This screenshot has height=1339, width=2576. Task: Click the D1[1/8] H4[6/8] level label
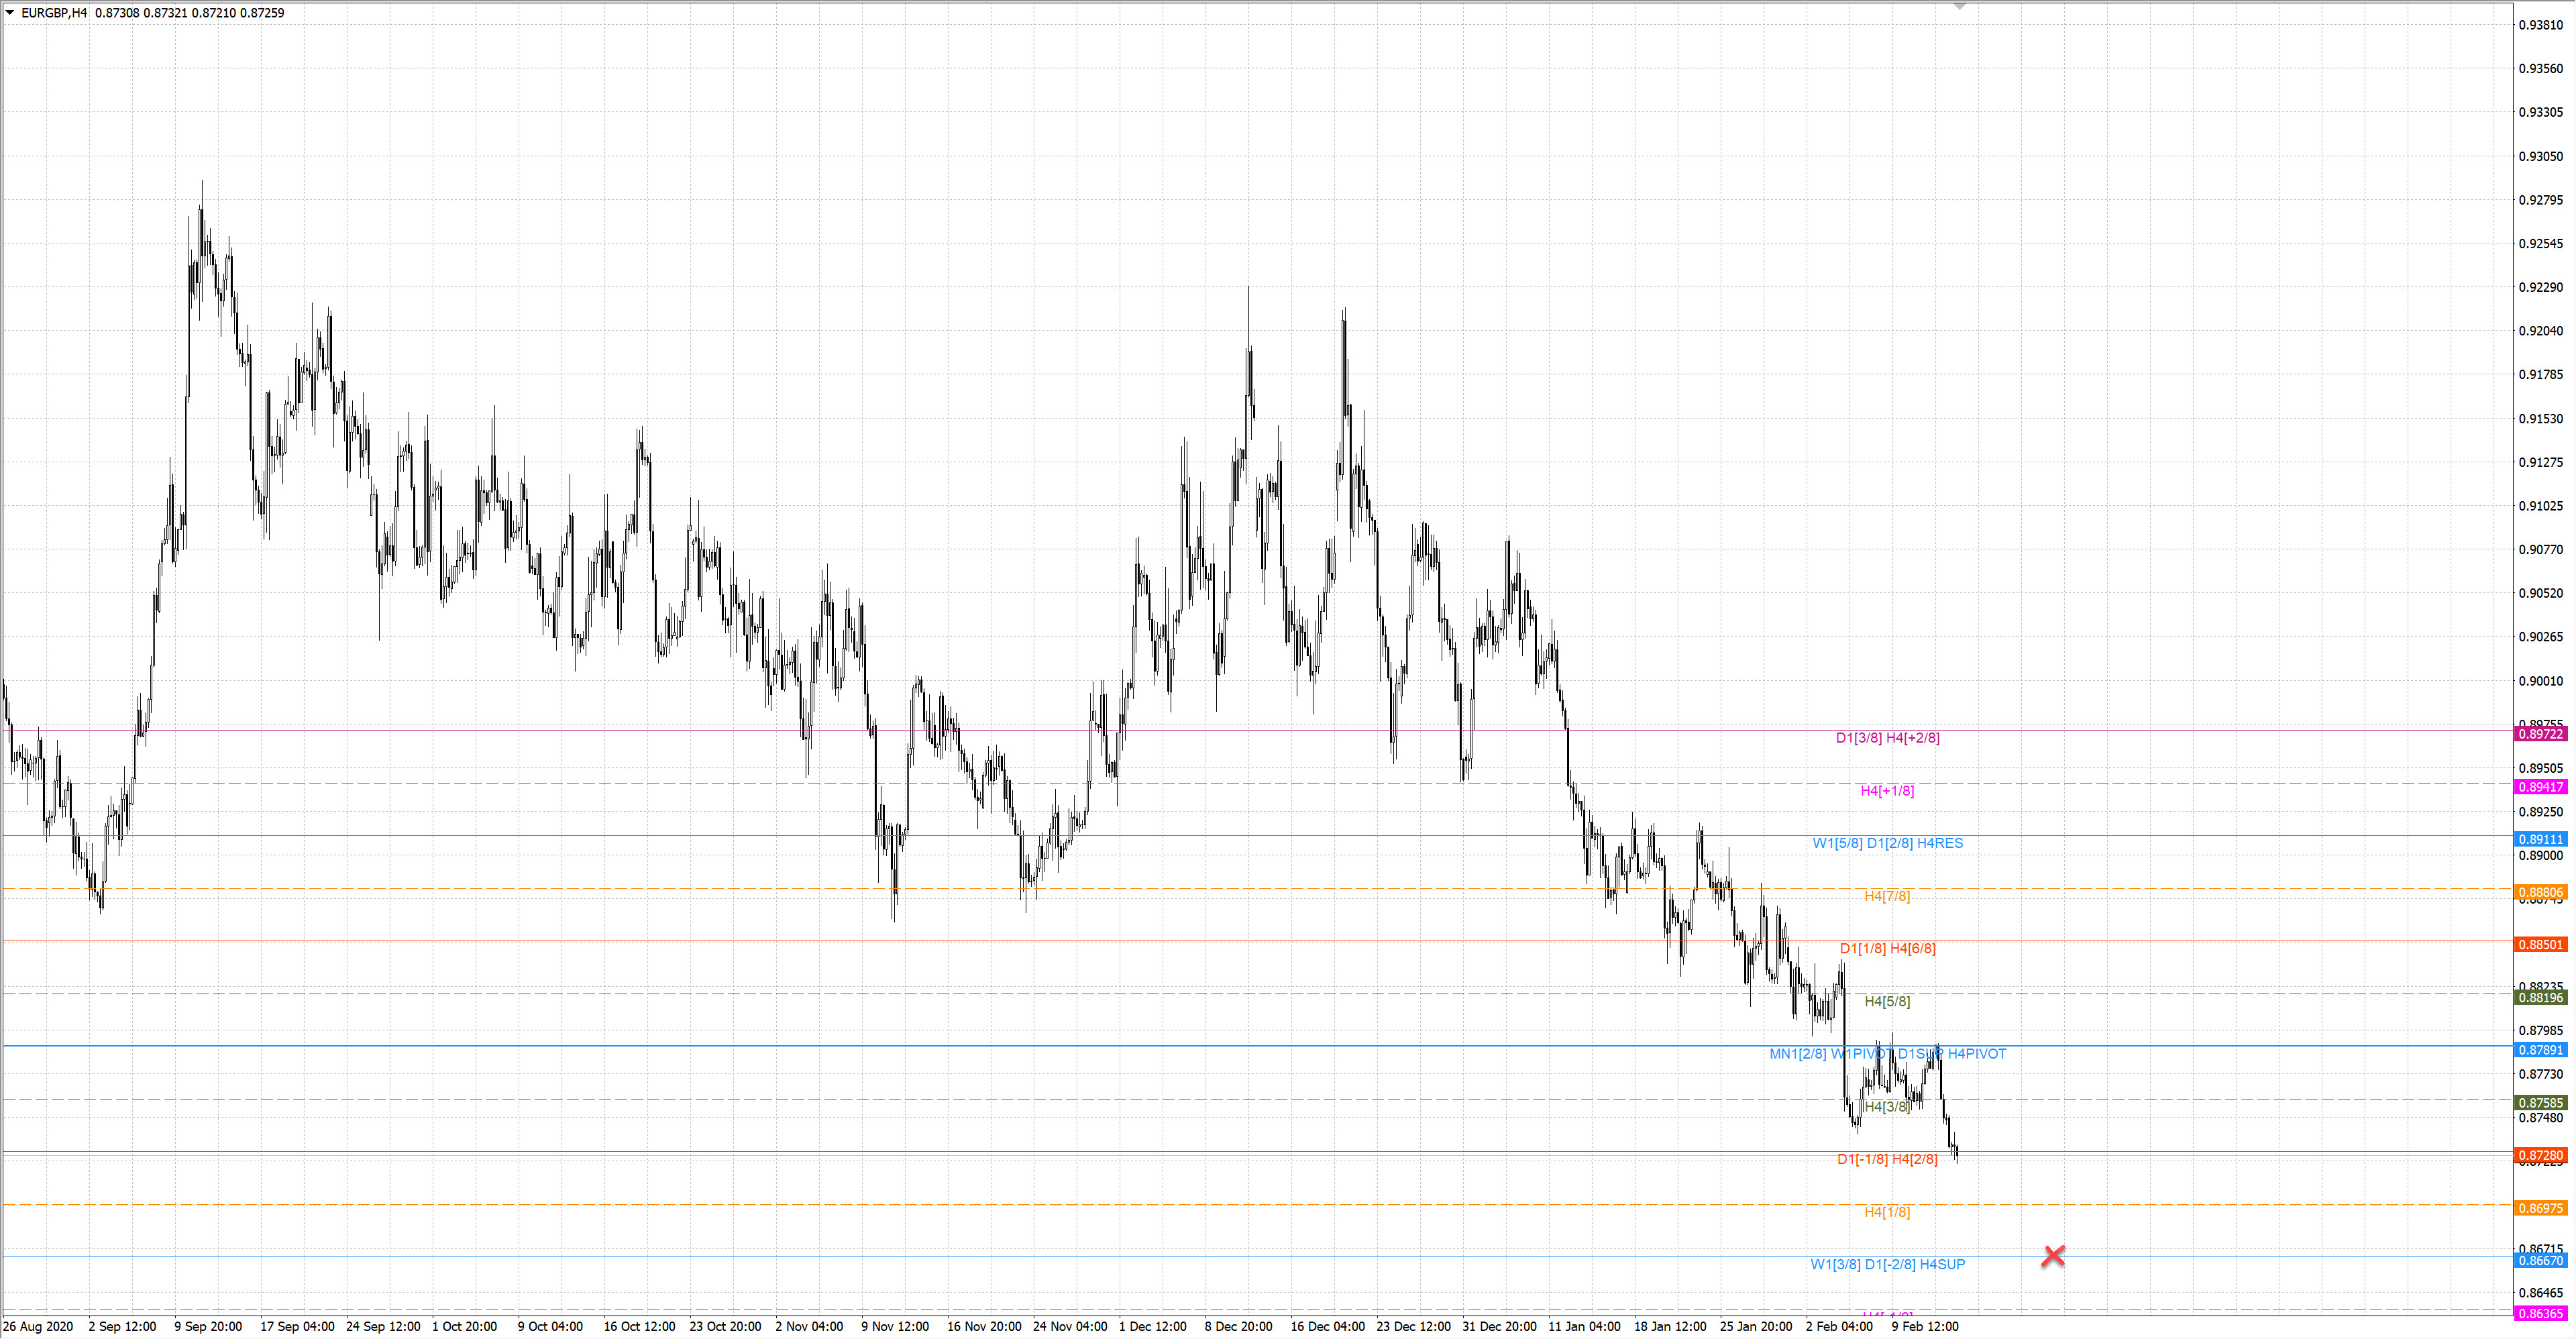pos(1887,948)
